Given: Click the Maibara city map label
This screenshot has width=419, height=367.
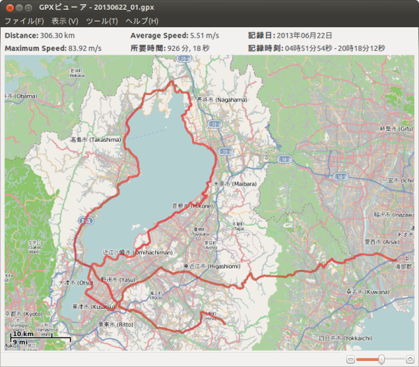Looking at the screenshot, I should 226,184.
